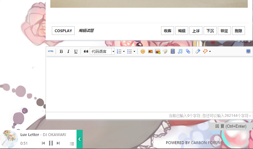The height and width of the screenshot is (149, 253).
Task: Open the music player playlist icon
Action: 72,143
